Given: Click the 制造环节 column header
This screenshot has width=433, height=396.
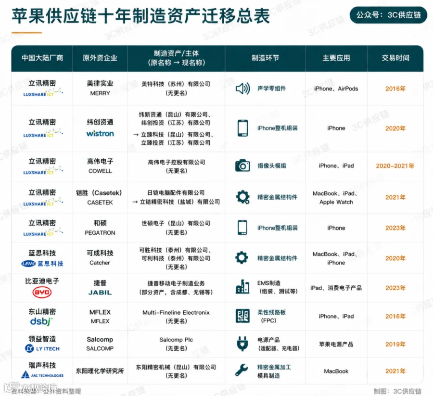Looking at the screenshot, I should tap(265, 58).
